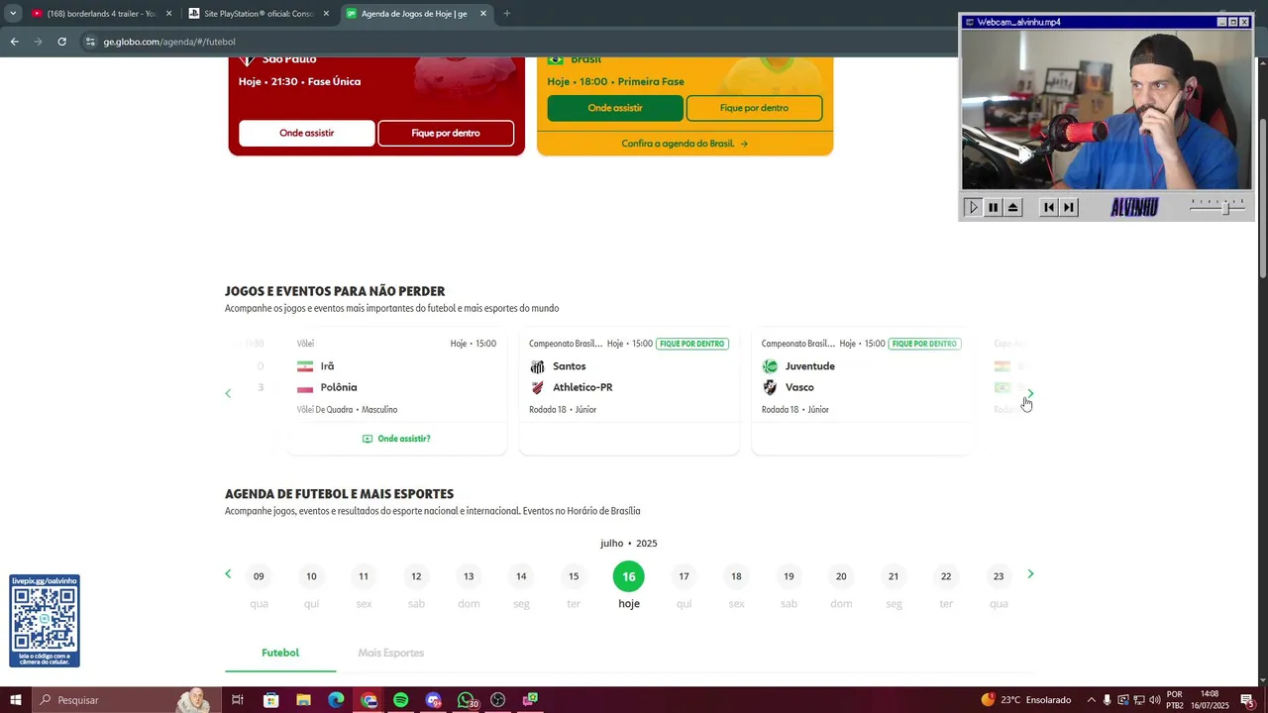Expand hidden system tray icons
This screenshot has width=1268, height=713.
tap(1091, 700)
